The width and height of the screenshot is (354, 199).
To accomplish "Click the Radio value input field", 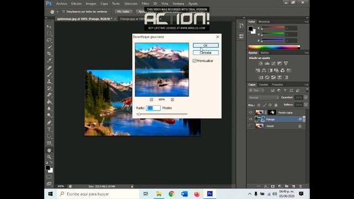I will coord(153,108).
